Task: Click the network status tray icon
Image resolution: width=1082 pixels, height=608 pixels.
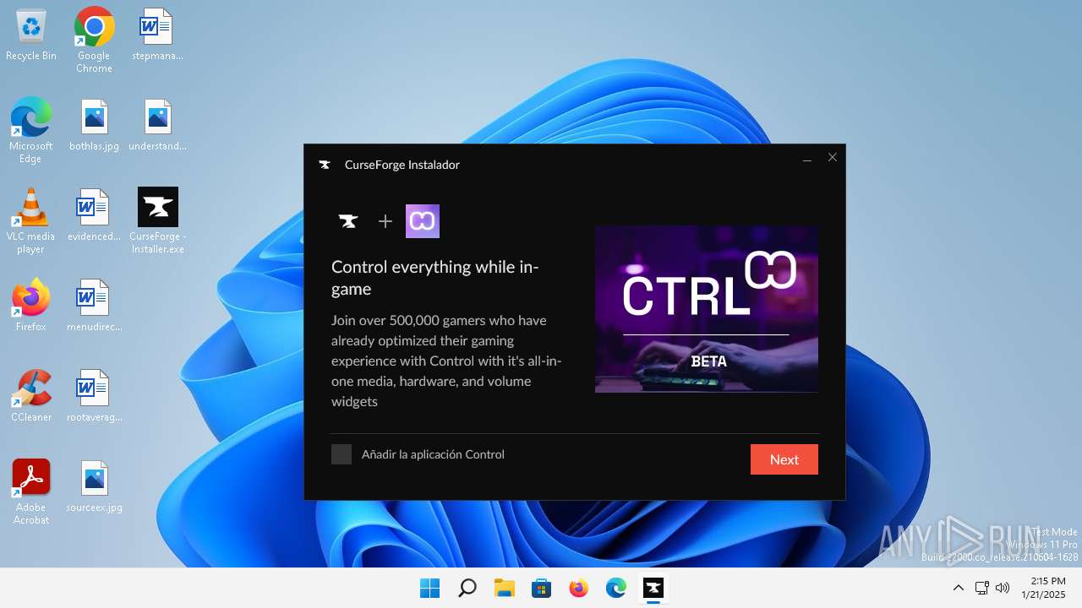Action: click(981, 588)
